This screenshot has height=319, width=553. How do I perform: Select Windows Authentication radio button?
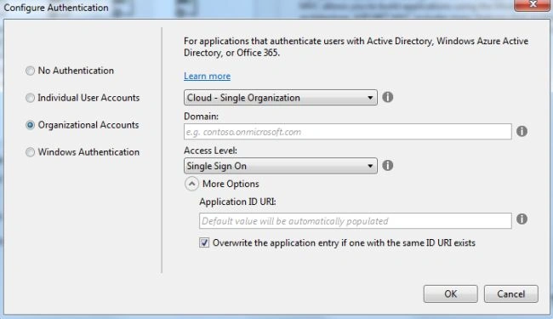tap(31, 152)
